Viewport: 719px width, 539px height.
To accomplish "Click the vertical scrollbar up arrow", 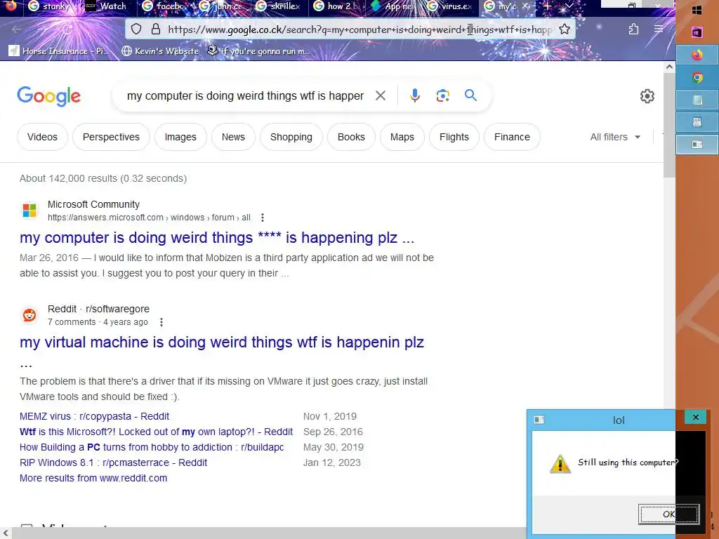I will (x=669, y=67).
